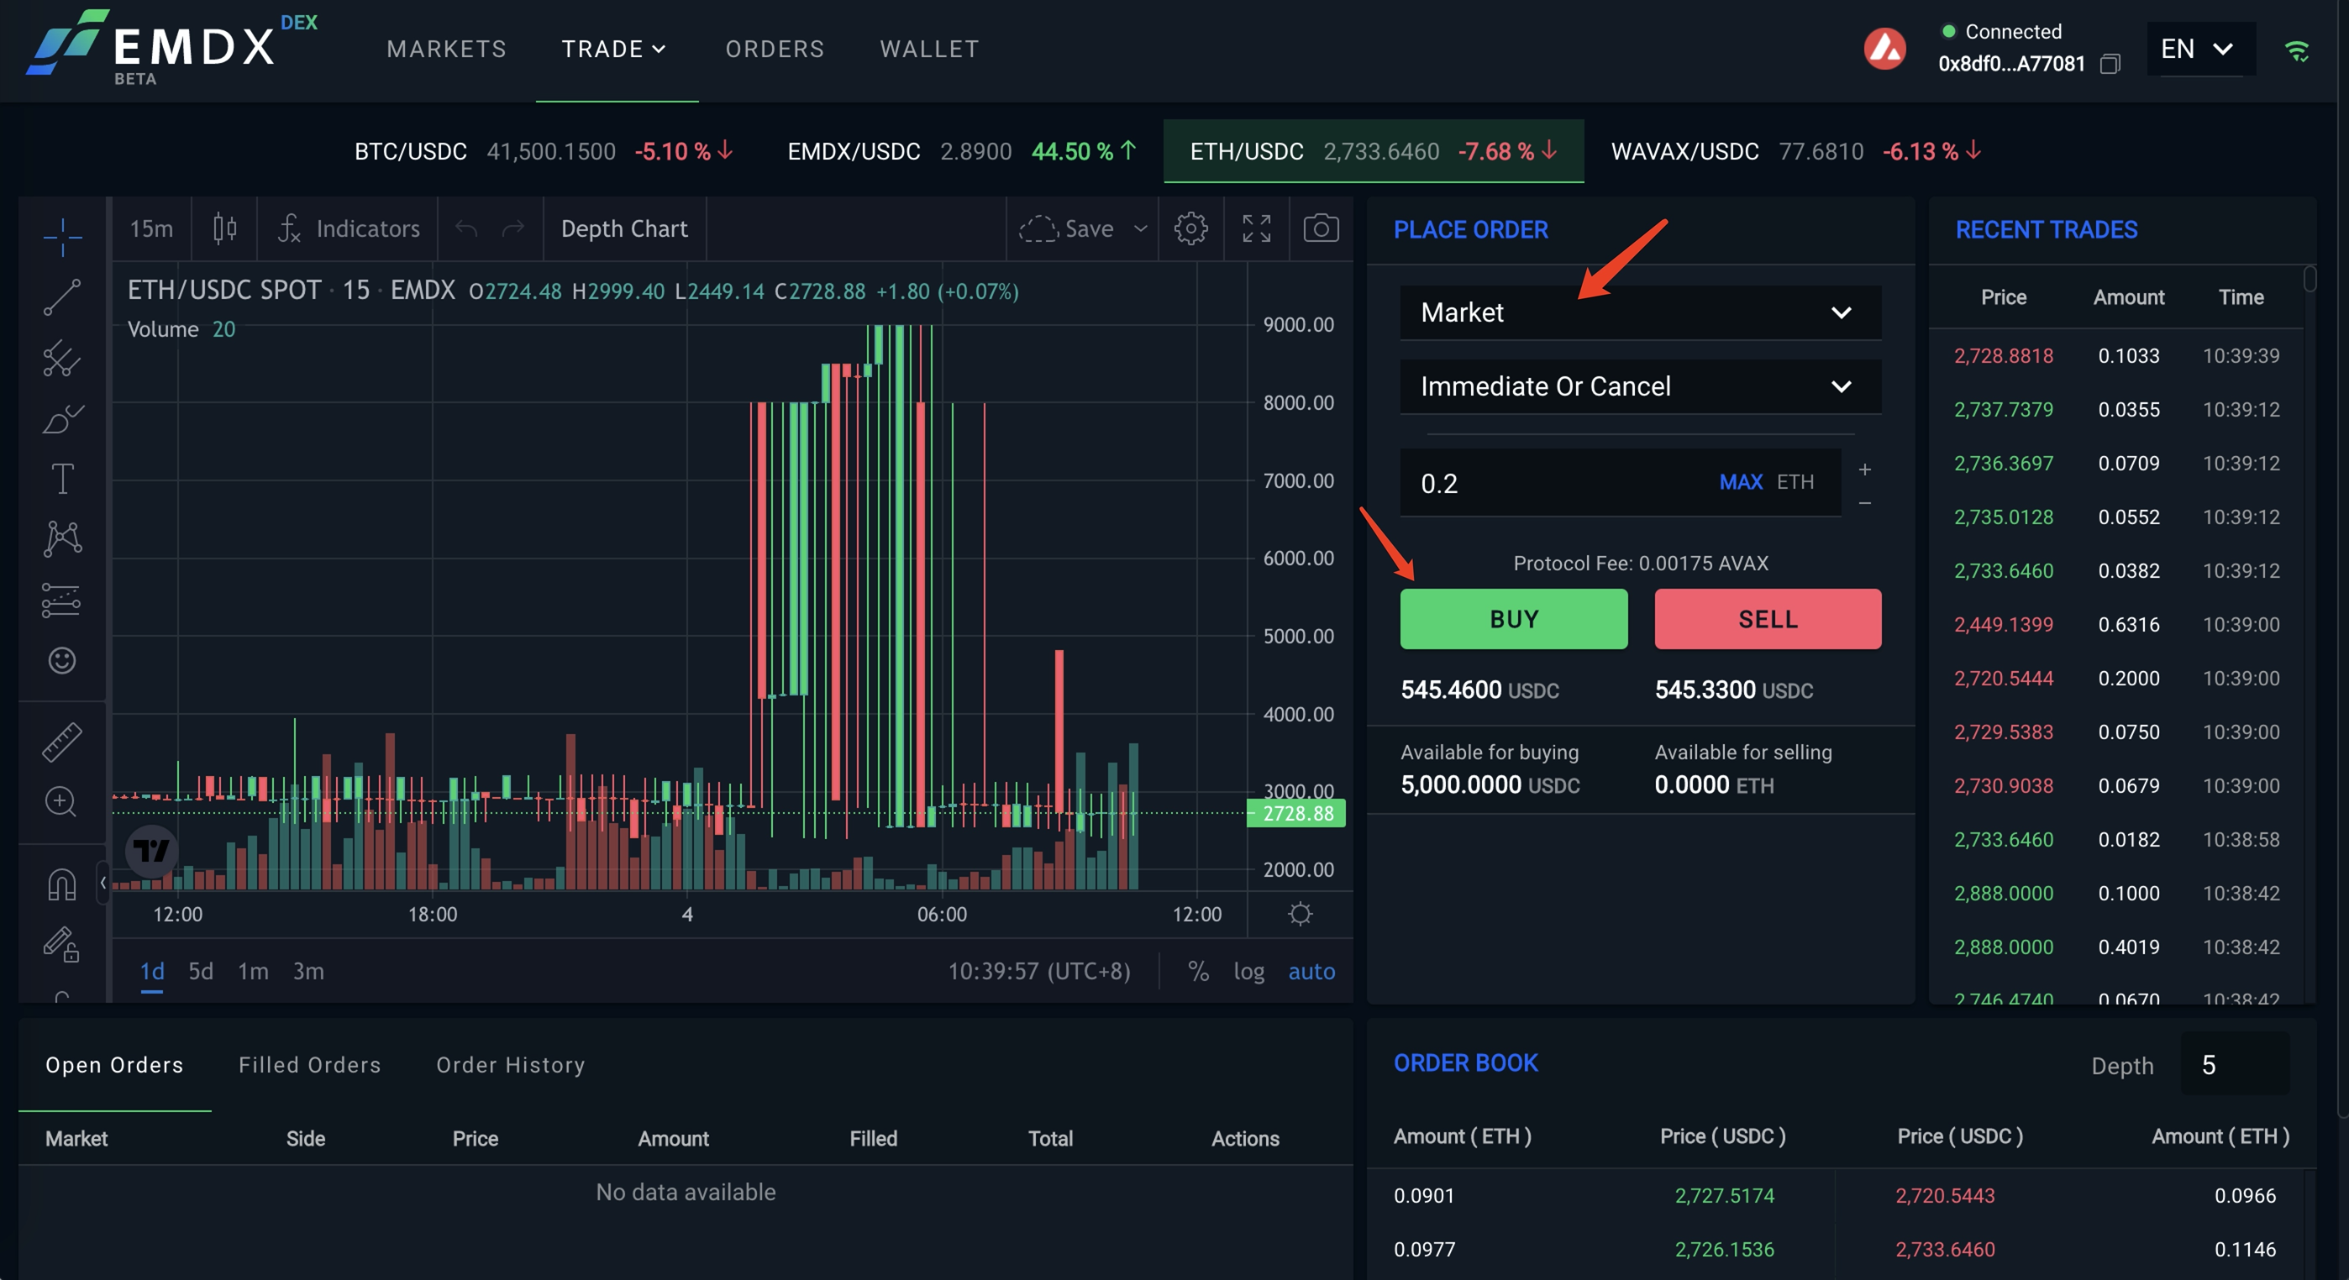Screen dimensions: 2349x1280
Task: Toggle log scale on chart
Action: click(x=1248, y=971)
